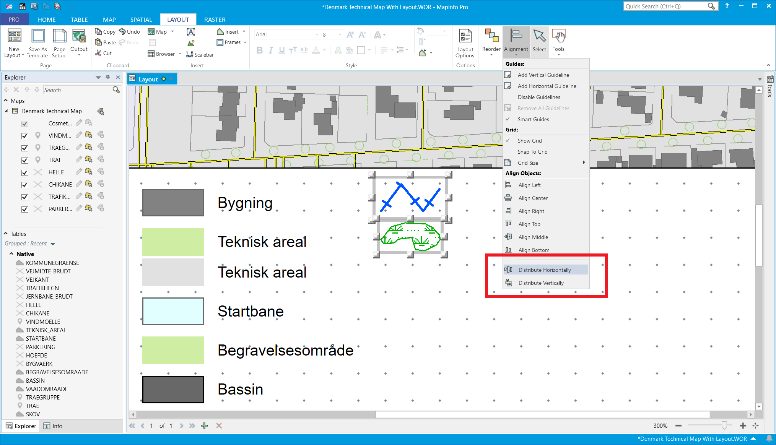Click the Info panel button
The width and height of the screenshot is (776, 445).
click(x=53, y=426)
